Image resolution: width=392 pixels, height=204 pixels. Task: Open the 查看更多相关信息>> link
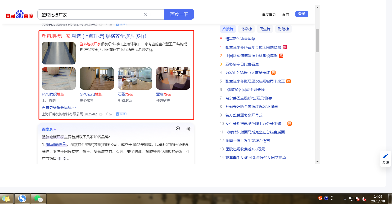[59, 107]
